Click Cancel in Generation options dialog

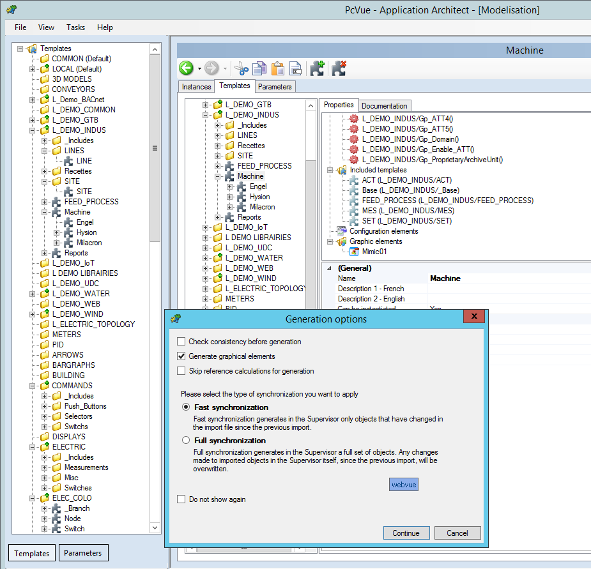pyautogui.click(x=457, y=533)
